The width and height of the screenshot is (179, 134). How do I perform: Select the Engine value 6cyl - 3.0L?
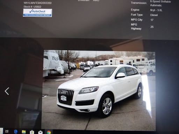[156, 10]
